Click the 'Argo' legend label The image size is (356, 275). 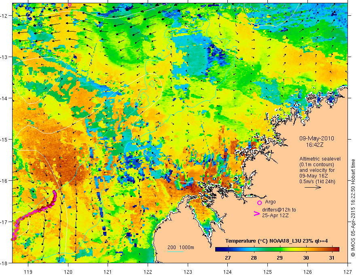tap(270, 202)
